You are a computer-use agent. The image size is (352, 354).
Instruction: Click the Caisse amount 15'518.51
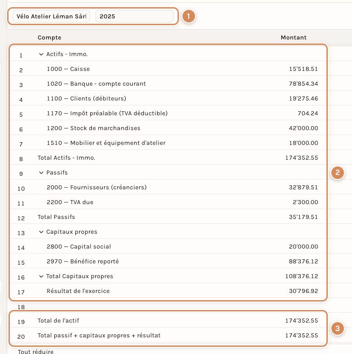[x=304, y=69]
